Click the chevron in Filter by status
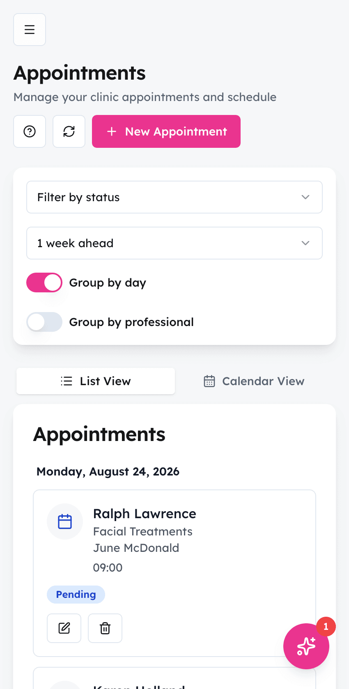This screenshot has height=689, width=349. point(305,197)
